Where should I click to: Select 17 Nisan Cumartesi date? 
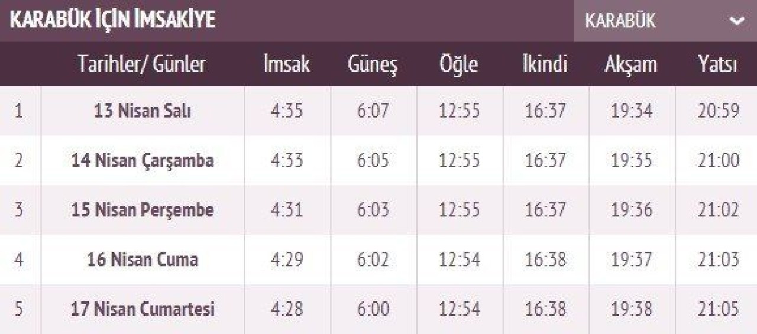(143, 309)
